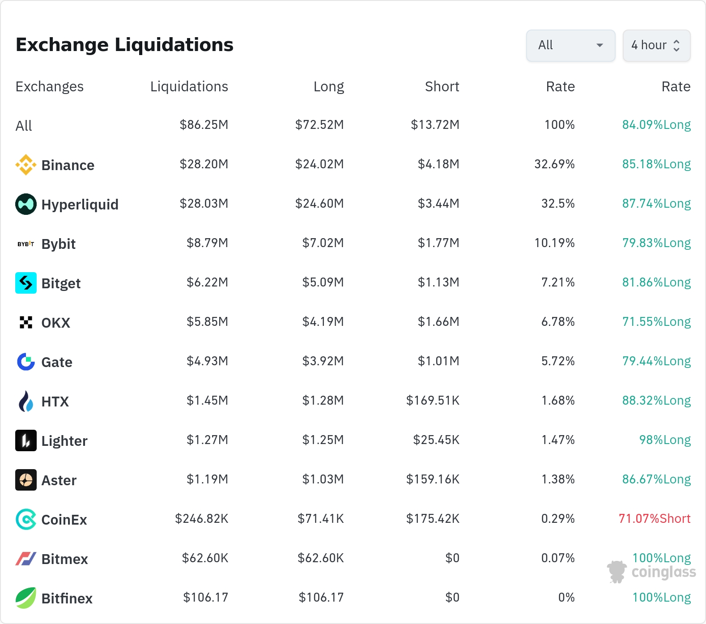This screenshot has width=706, height=624.
Task: Sort by the Long column header
Action: pyautogui.click(x=328, y=86)
